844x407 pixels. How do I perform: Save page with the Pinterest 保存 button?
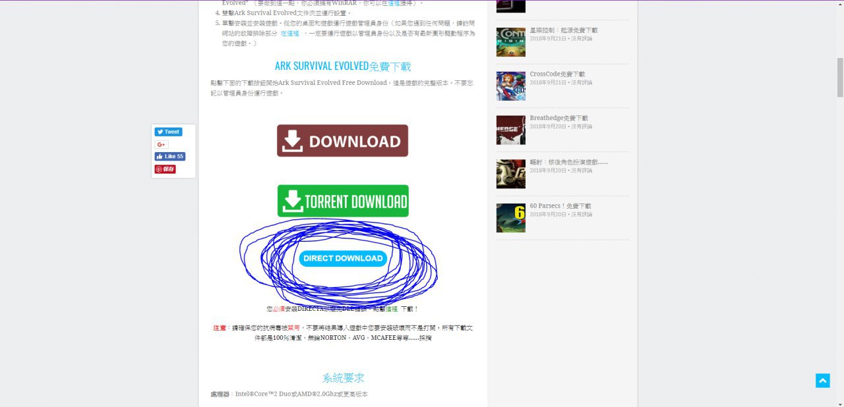point(165,169)
